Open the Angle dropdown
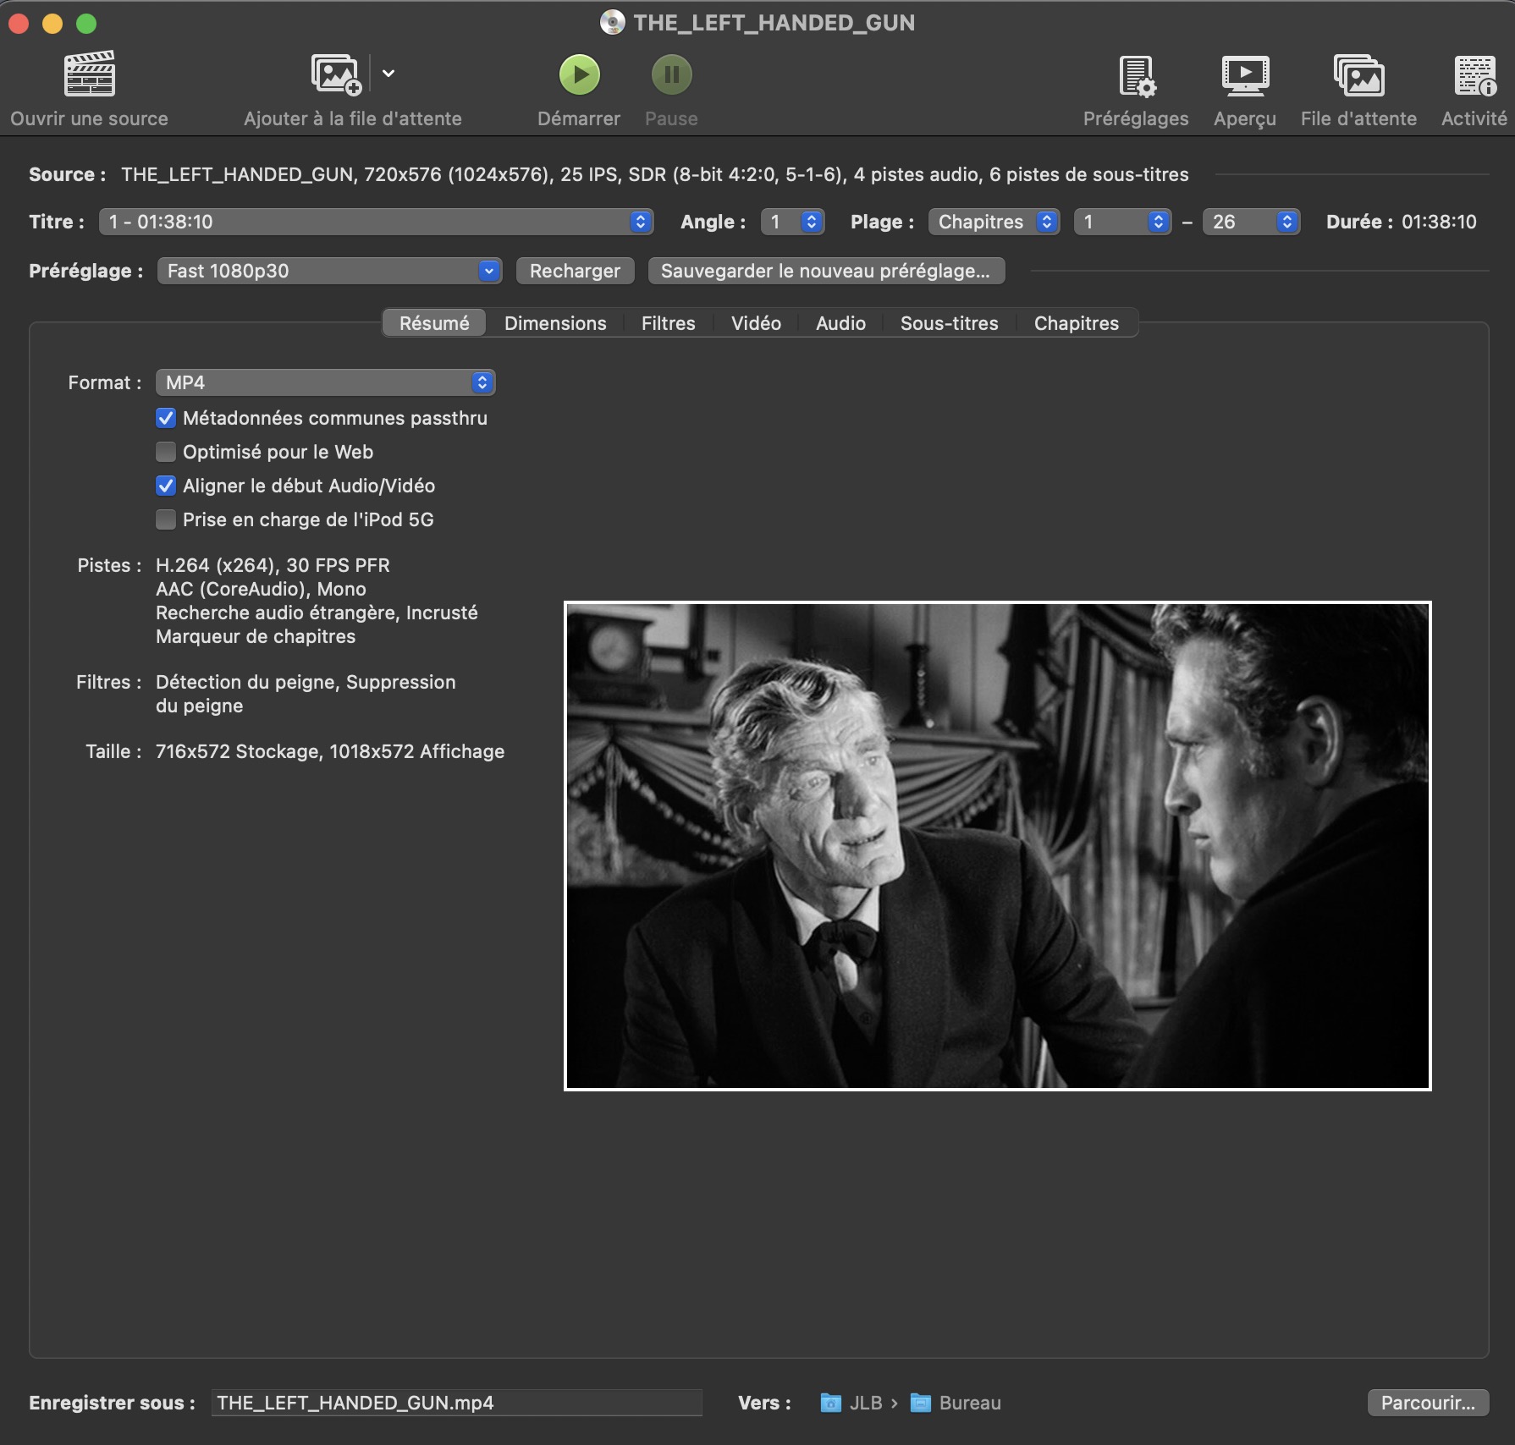 [x=792, y=222]
